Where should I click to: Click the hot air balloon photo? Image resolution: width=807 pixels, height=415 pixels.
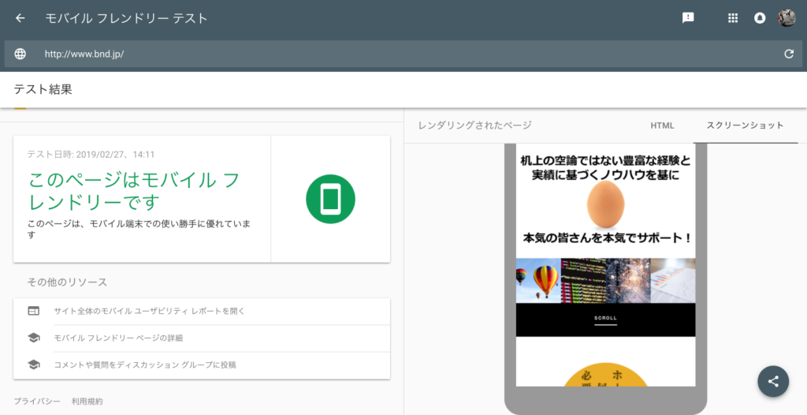[538, 280]
